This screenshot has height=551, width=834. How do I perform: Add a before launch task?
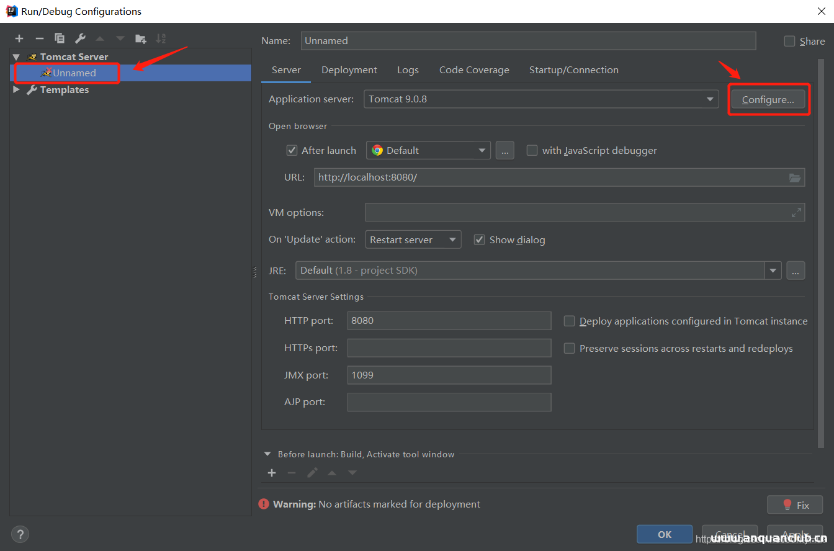pyautogui.click(x=272, y=473)
